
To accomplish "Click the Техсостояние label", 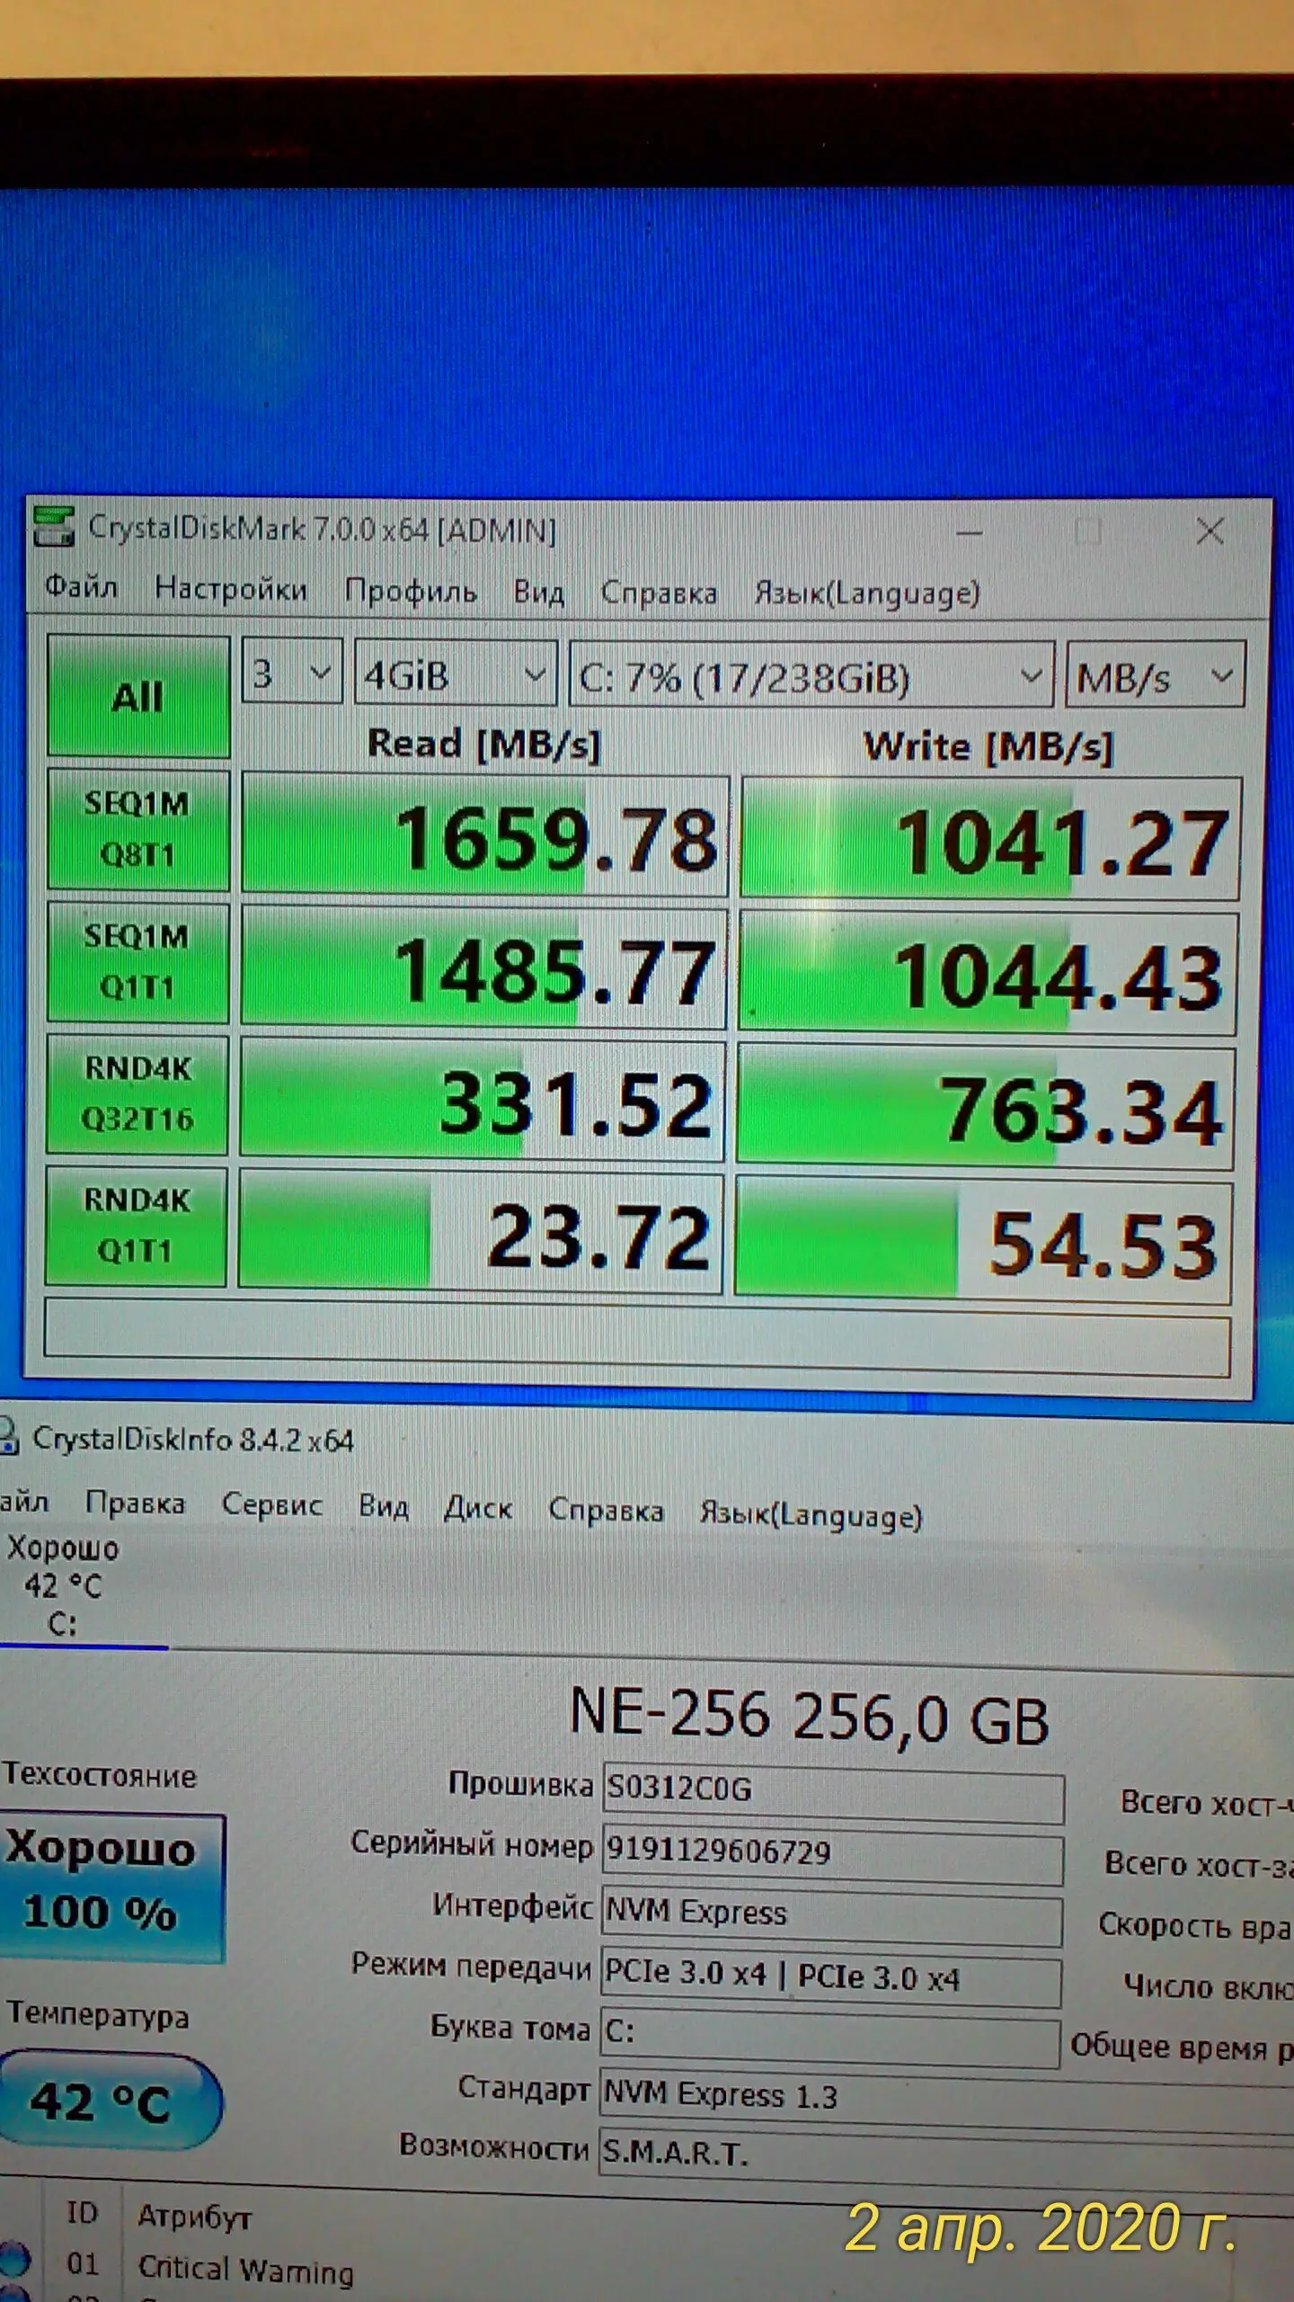I will coord(99,1774).
